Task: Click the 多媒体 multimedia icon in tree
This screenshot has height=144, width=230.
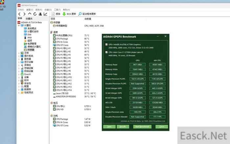Action: [22, 65]
